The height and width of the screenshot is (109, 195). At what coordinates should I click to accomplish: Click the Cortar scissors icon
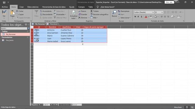pos(17,11)
